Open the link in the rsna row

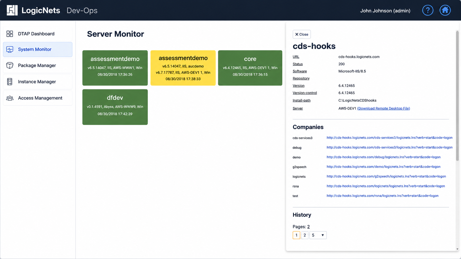pos(386,186)
